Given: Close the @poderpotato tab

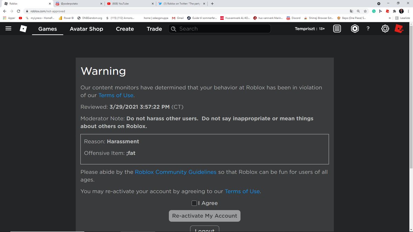Looking at the screenshot, I should (101, 4).
